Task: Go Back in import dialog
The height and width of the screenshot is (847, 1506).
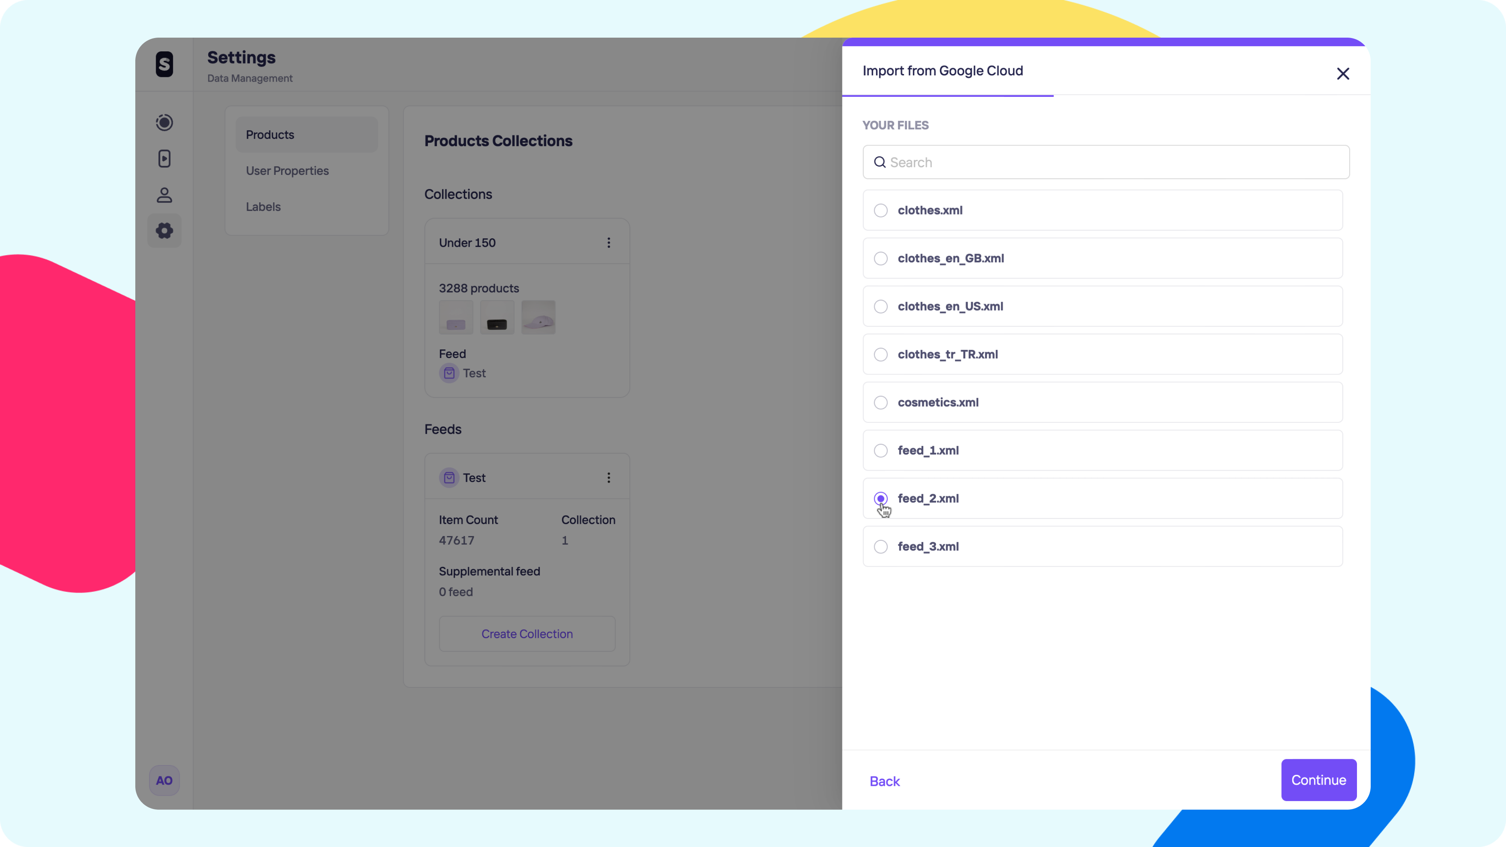Action: point(884,781)
